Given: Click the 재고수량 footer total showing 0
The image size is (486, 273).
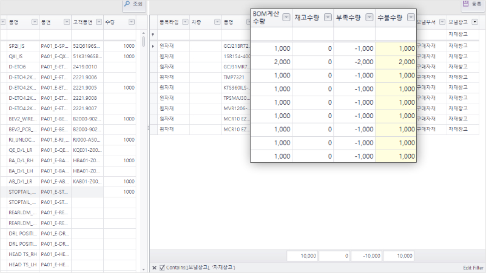Looking at the screenshot, I should tap(334, 256).
